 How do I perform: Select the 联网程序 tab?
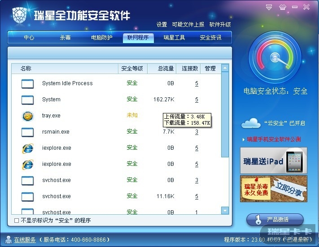click(138, 38)
